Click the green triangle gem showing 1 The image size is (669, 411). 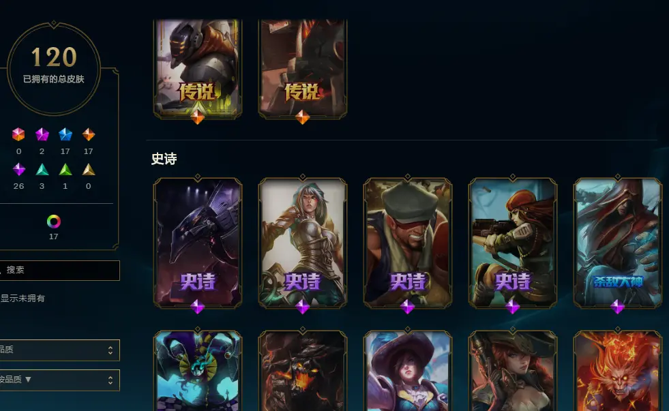pyautogui.click(x=65, y=170)
